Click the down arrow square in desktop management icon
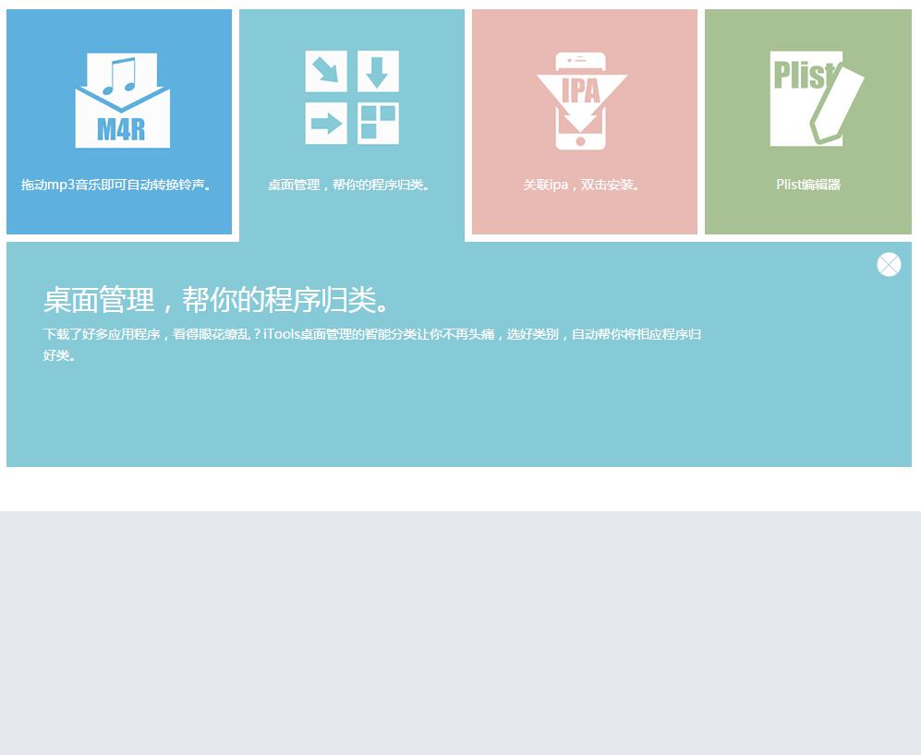Screen dimensions: 921x755 point(378,71)
